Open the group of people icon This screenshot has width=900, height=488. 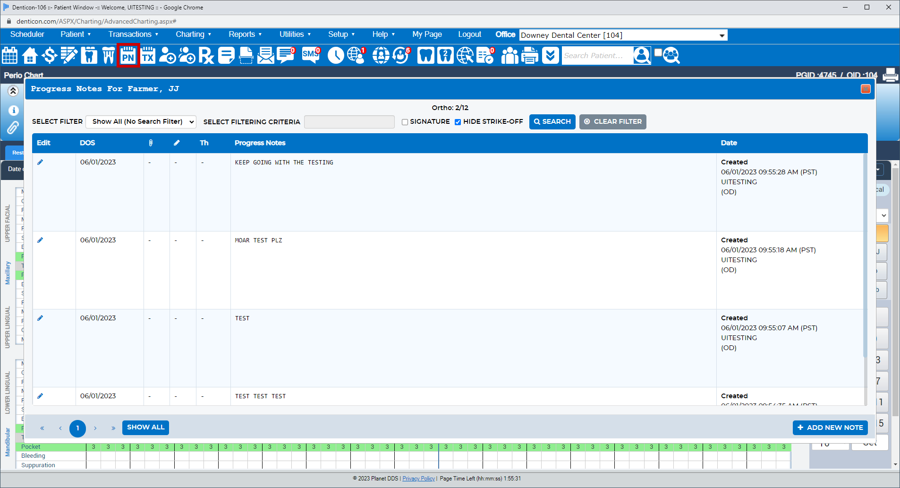[x=509, y=55]
